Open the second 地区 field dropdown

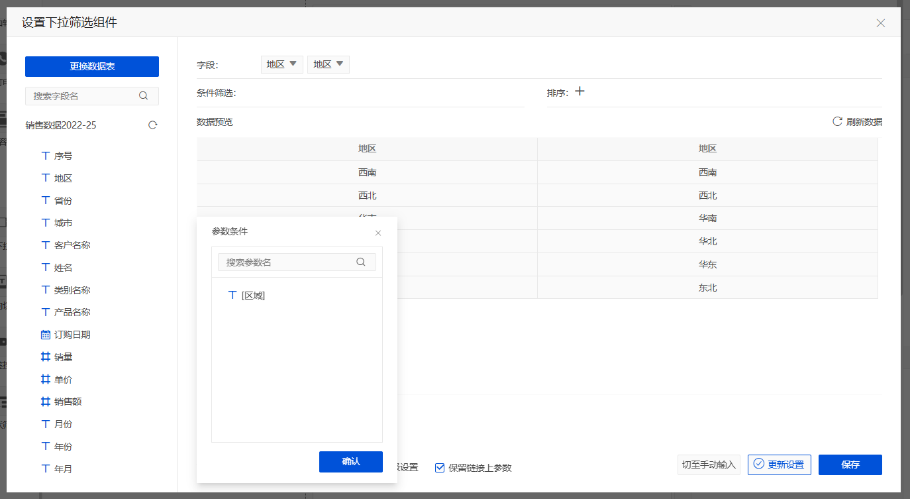pos(329,64)
